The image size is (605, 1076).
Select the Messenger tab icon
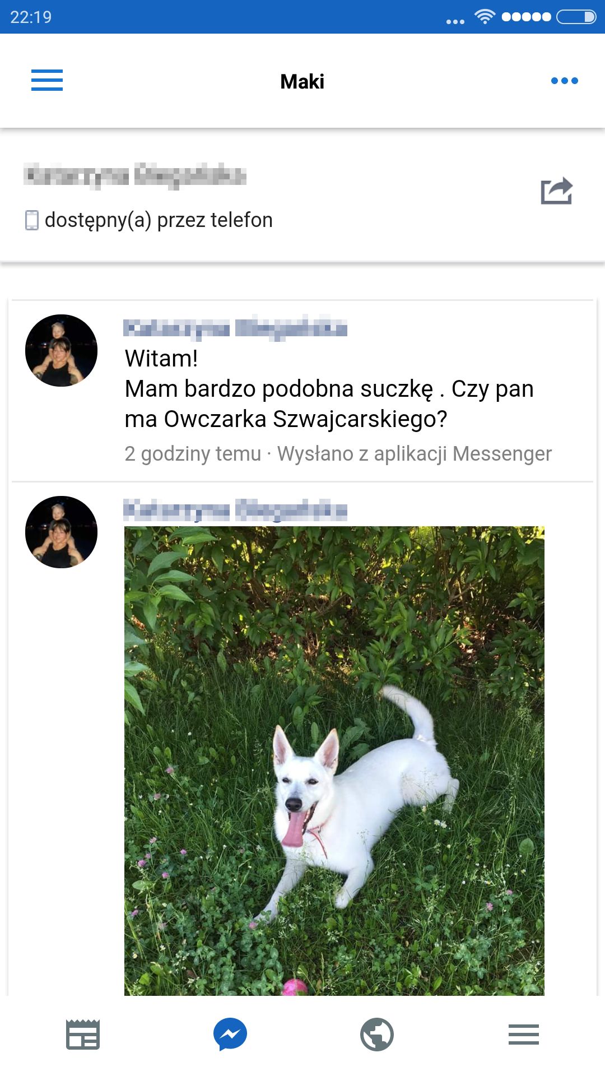pos(230,1035)
